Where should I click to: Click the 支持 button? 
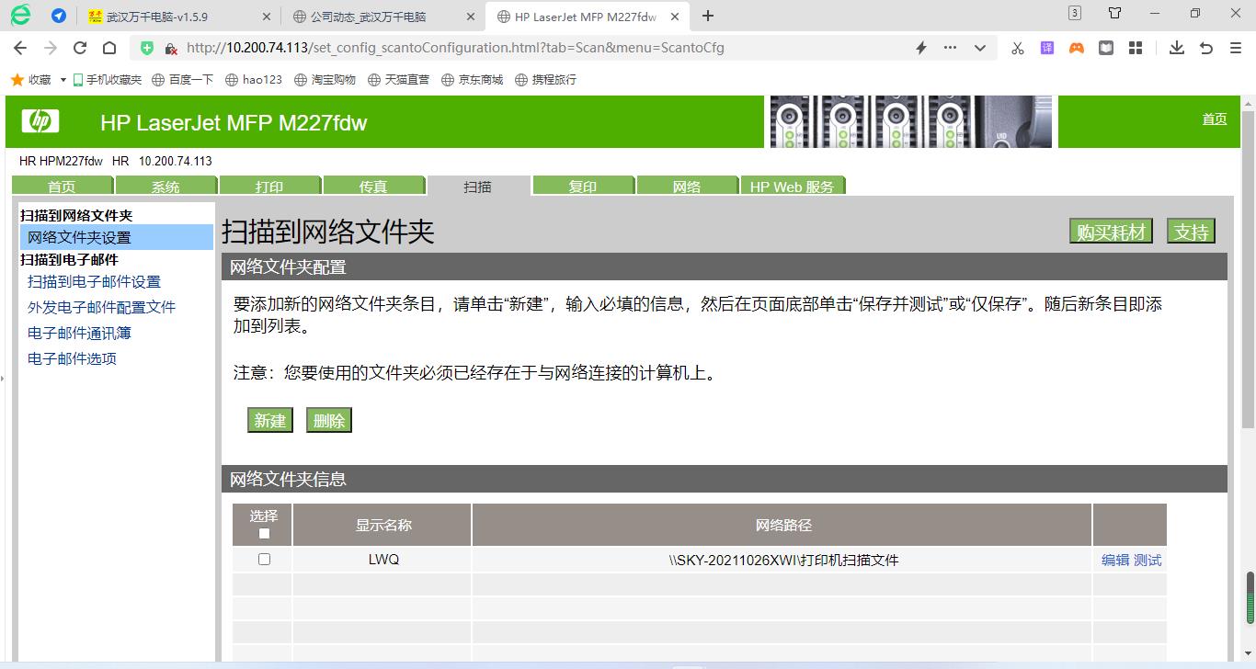[1191, 232]
